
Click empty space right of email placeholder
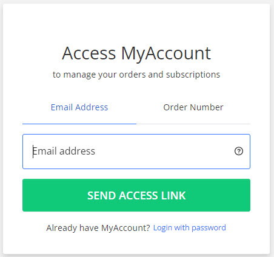click(x=164, y=152)
